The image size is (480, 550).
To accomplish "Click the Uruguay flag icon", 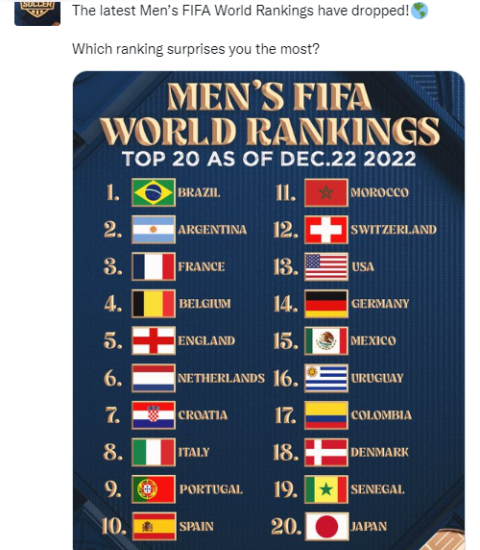I will click(x=326, y=378).
